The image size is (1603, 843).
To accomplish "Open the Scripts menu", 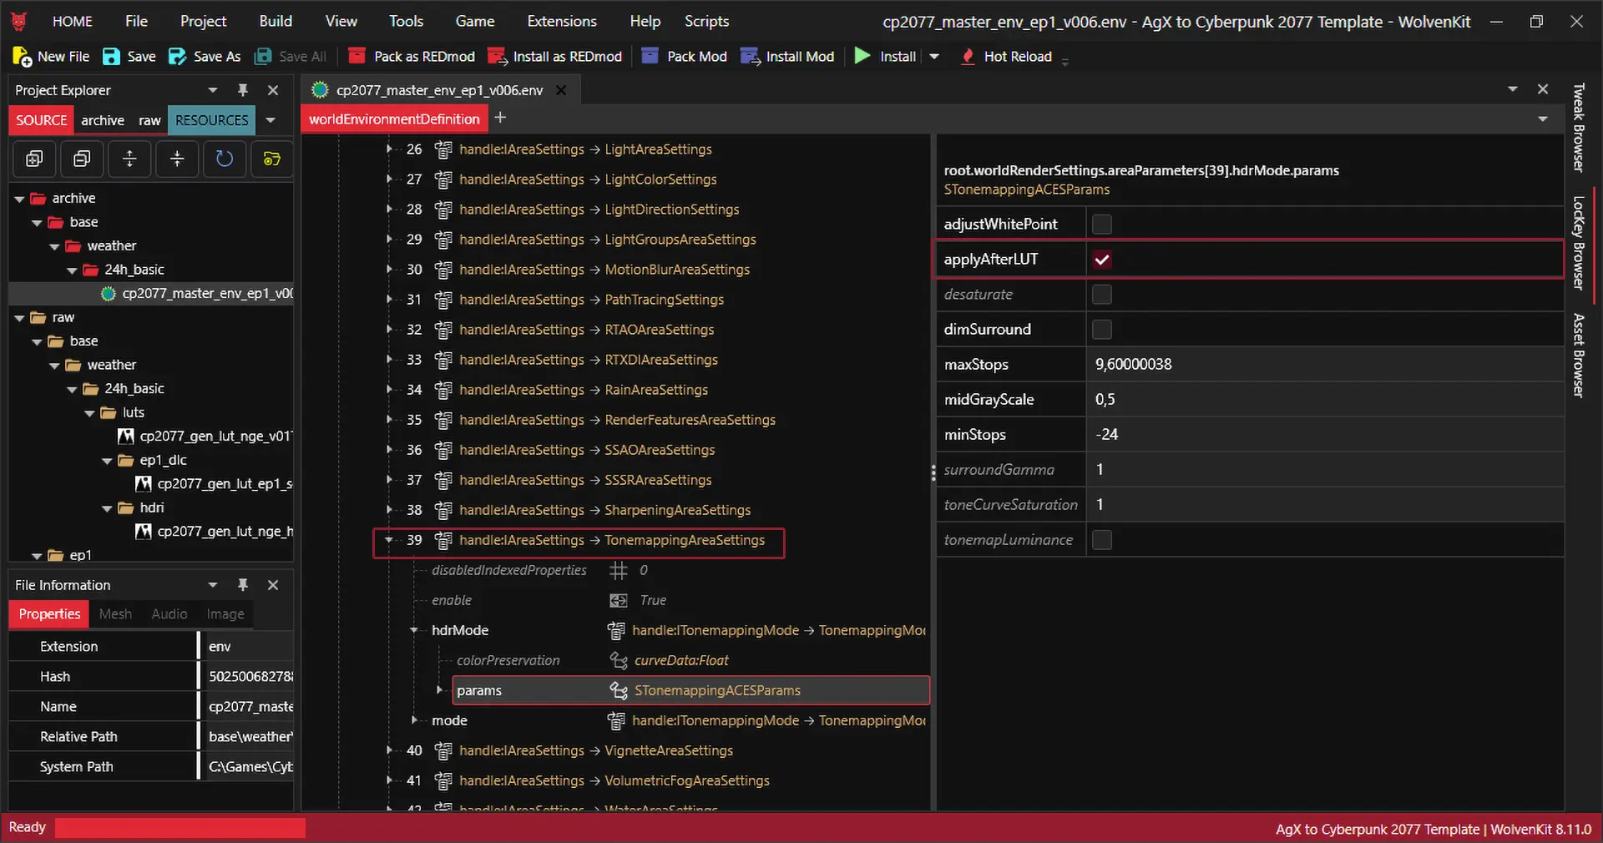I will pos(706,22).
